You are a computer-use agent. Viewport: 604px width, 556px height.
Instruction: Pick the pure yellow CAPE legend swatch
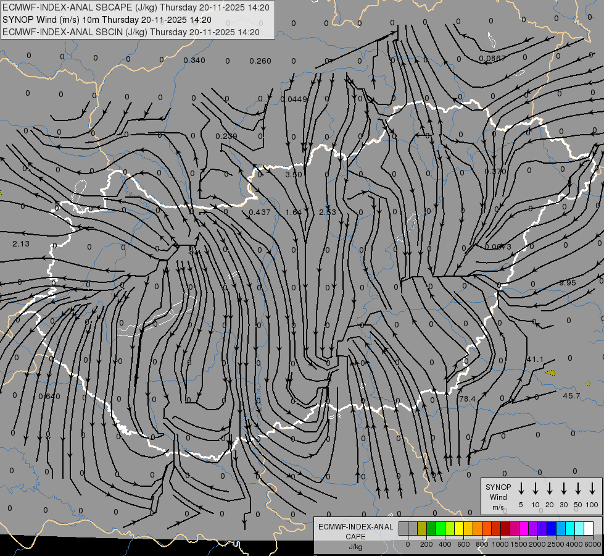point(459,528)
